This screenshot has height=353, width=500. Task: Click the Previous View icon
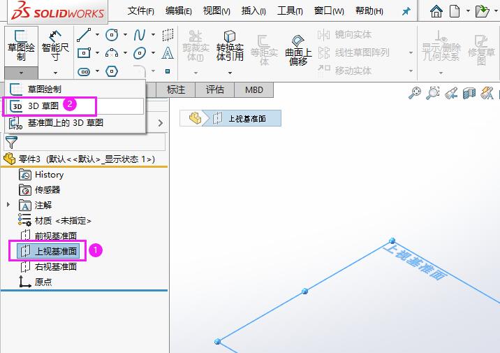pos(451,93)
